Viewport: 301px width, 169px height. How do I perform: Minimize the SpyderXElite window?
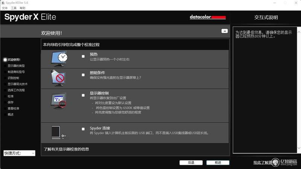tap(275, 3)
